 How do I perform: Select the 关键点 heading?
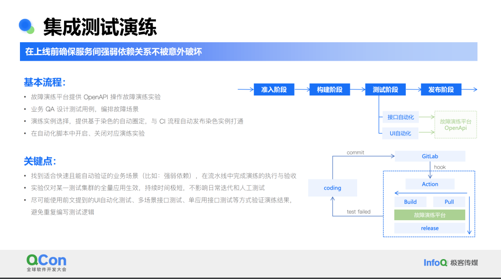(x=40, y=161)
